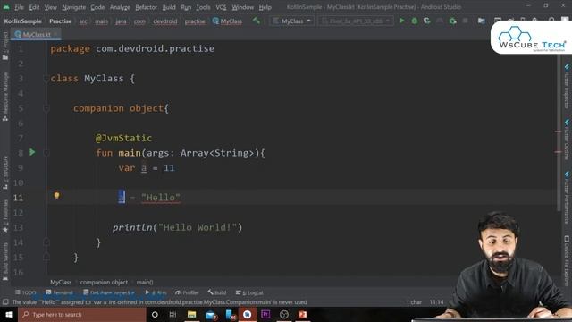Open the Logcat tool window tab

[249, 292]
